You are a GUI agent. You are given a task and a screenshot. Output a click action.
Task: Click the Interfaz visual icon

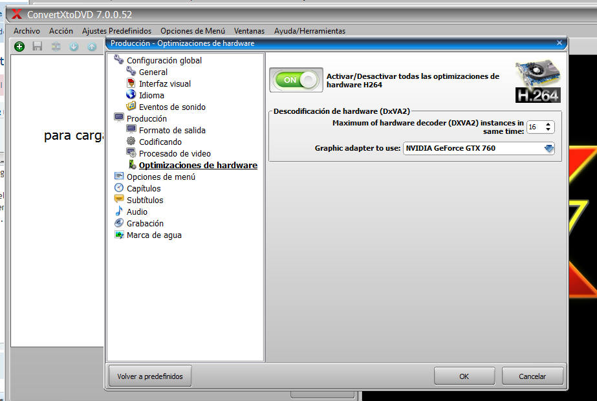click(x=131, y=83)
